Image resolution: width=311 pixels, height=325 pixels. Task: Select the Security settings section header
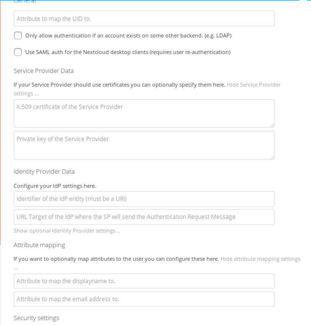coord(36,318)
